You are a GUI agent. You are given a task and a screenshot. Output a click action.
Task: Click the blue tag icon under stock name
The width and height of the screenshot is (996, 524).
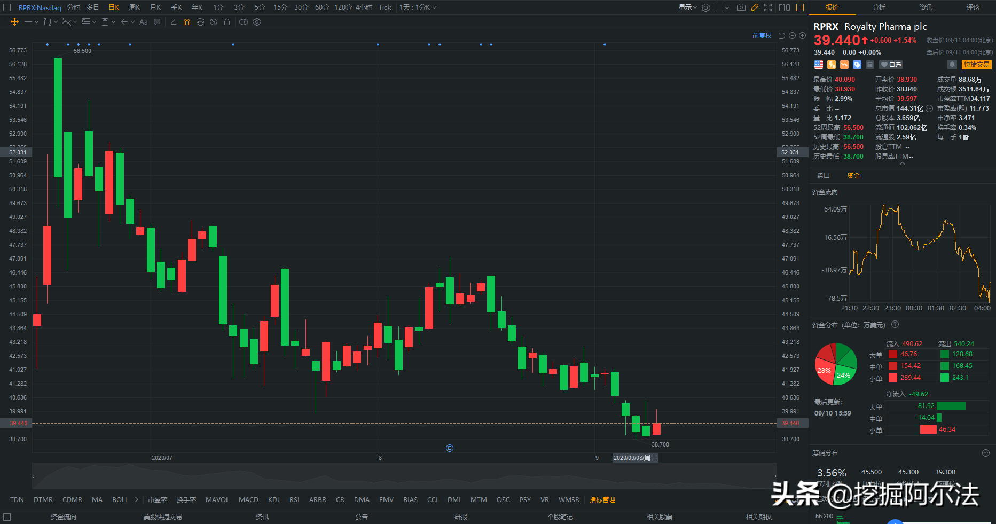point(857,65)
